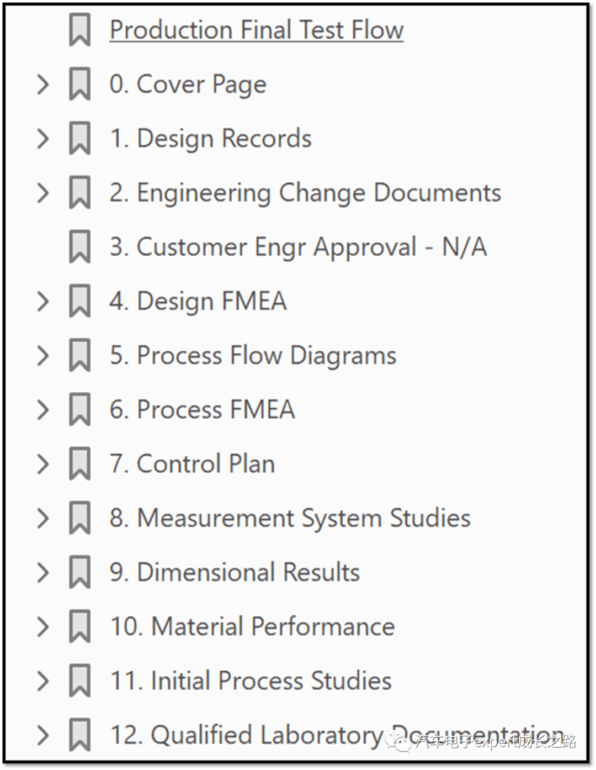Navigate to 9. Dimensional Results bookmark

(x=235, y=572)
